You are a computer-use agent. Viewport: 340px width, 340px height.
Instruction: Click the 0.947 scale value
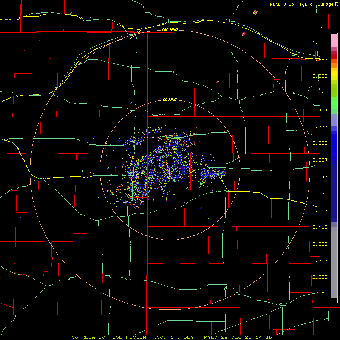(320, 59)
